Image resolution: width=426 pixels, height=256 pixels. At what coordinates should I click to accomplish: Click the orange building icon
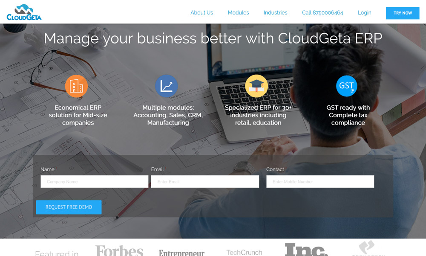pyautogui.click(x=76, y=86)
